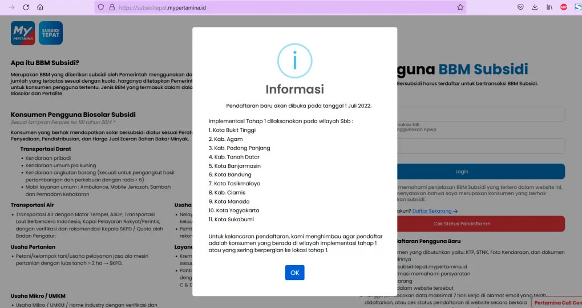582x308 pixels.
Task: Open the Pertamina Call Center widget
Action: 557,302
